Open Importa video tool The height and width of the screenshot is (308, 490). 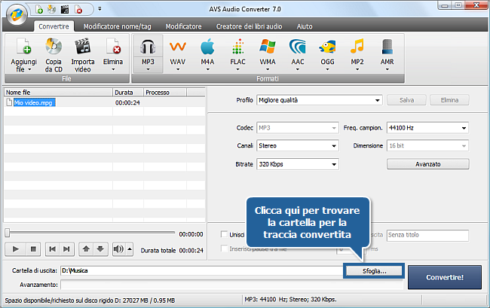point(82,47)
